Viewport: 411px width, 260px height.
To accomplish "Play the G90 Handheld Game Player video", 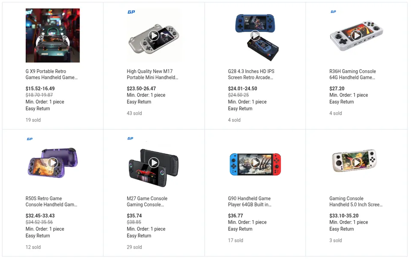I will click(255, 161).
